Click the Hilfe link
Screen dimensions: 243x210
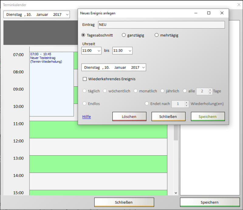[87, 117]
